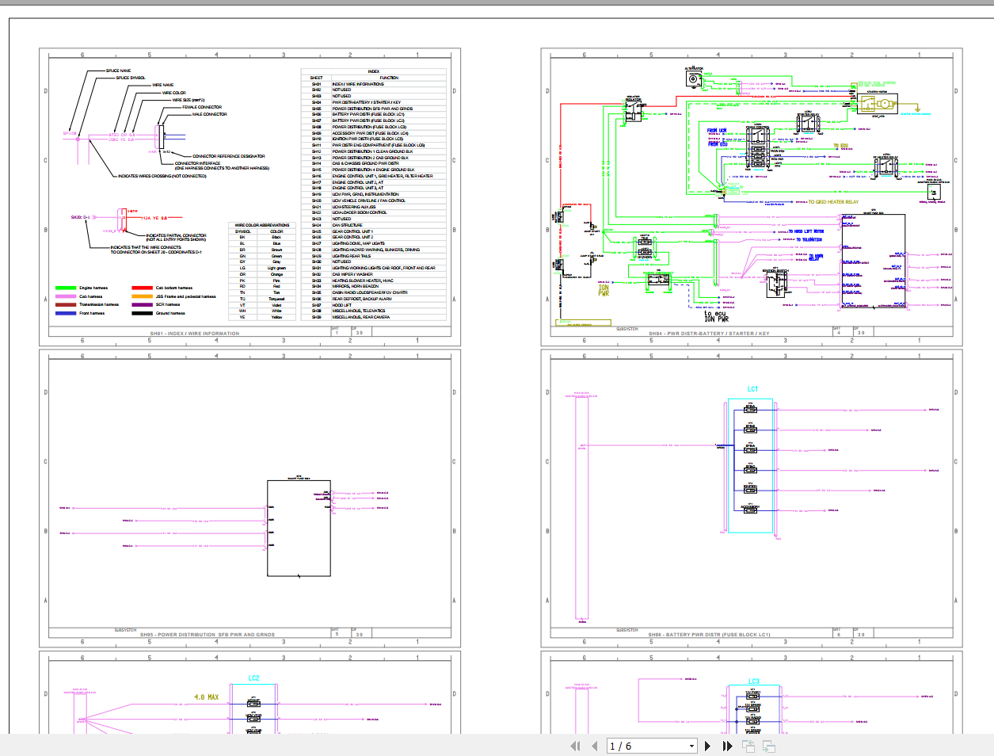Advance to the next page with the arrow
Screen dimensions: 994x756
[707, 746]
